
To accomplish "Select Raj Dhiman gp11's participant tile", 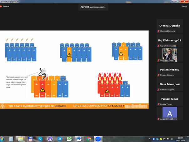I will tap(170, 41).
